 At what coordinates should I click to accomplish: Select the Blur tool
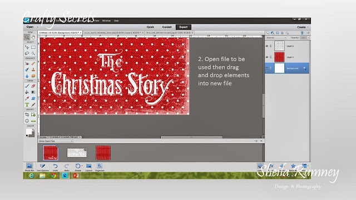pos(27,76)
